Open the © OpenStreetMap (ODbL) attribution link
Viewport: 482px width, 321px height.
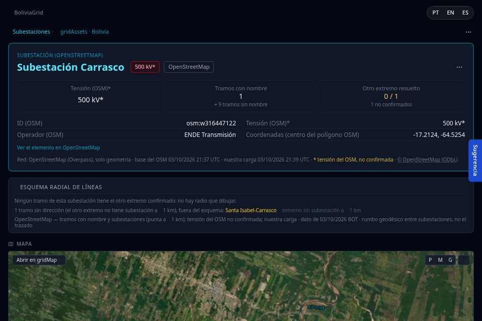tap(427, 159)
